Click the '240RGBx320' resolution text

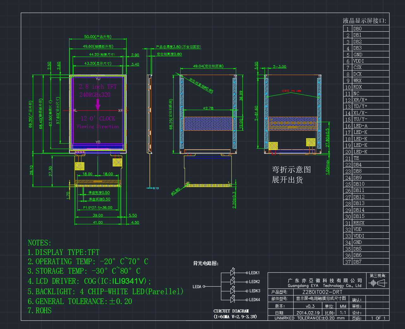(x=95, y=95)
